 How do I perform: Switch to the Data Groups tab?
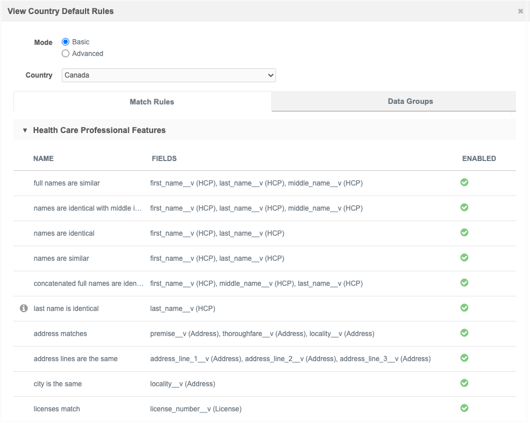coord(410,102)
